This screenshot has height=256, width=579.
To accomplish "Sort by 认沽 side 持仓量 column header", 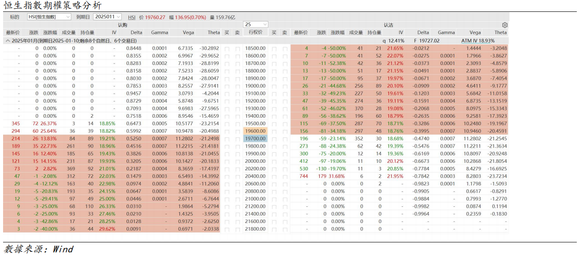I will click(x=374, y=32).
